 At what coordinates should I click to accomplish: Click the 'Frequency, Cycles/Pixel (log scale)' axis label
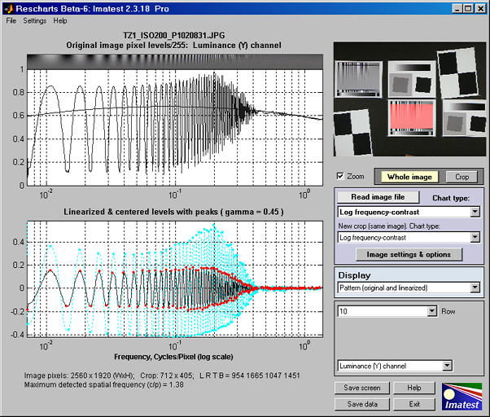pyautogui.click(x=173, y=357)
